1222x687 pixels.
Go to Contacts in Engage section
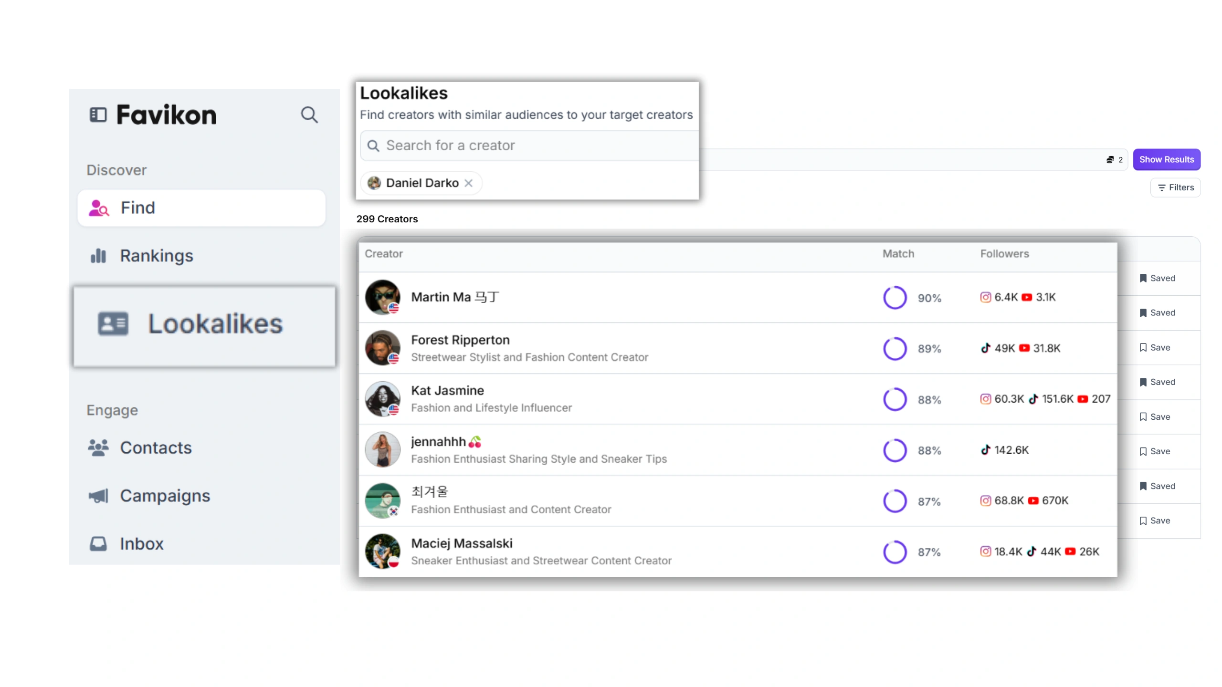point(155,448)
